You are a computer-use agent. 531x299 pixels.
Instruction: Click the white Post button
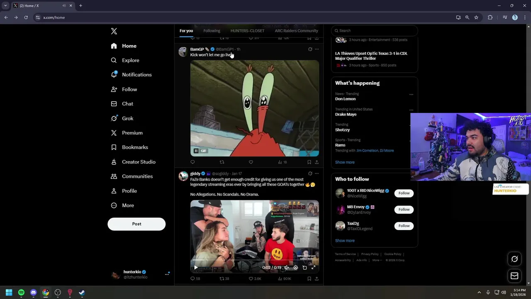pyautogui.click(x=136, y=224)
